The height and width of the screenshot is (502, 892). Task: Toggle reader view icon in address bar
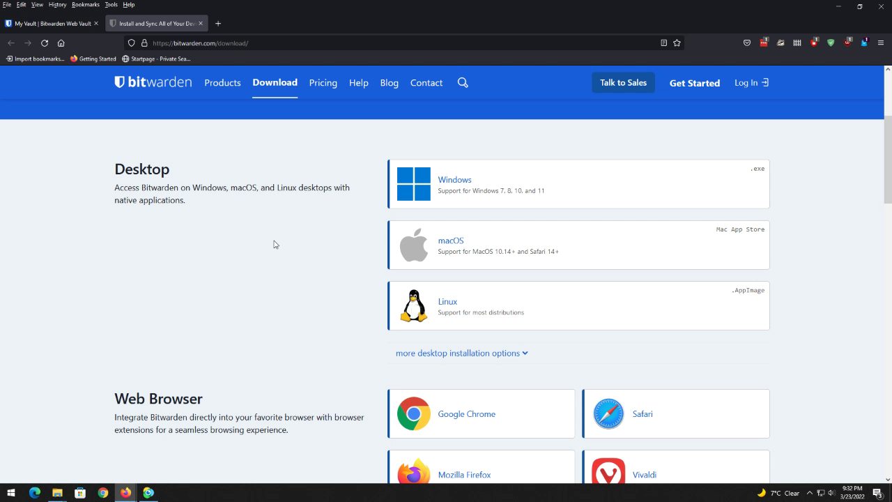point(663,43)
